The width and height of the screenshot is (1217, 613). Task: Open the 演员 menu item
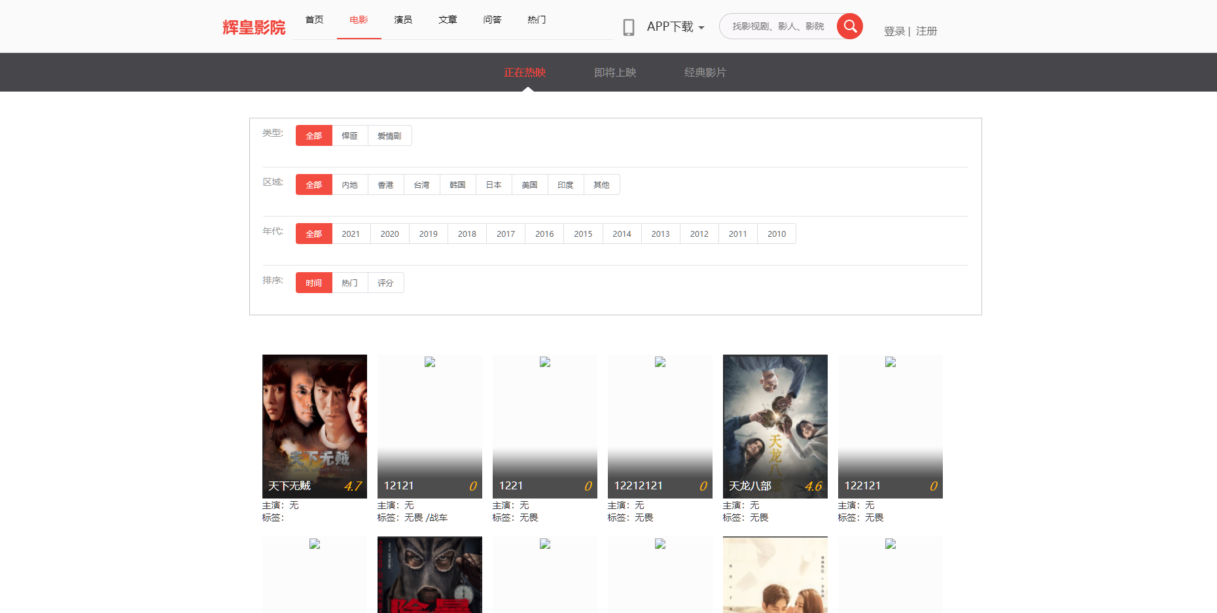(403, 20)
